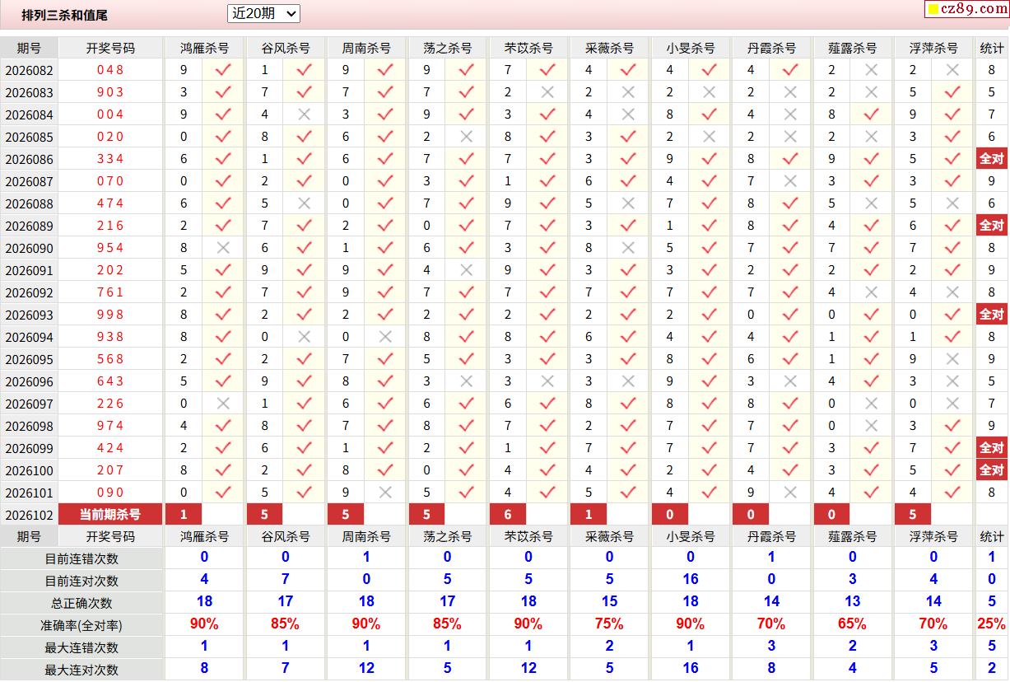Click the top 周南杀号 column header
The height and width of the screenshot is (682, 1010).
366,48
